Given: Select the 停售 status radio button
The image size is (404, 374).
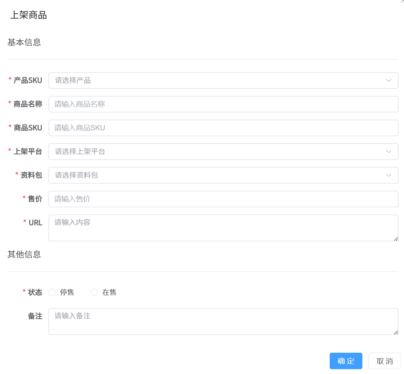Looking at the screenshot, I should (52, 292).
